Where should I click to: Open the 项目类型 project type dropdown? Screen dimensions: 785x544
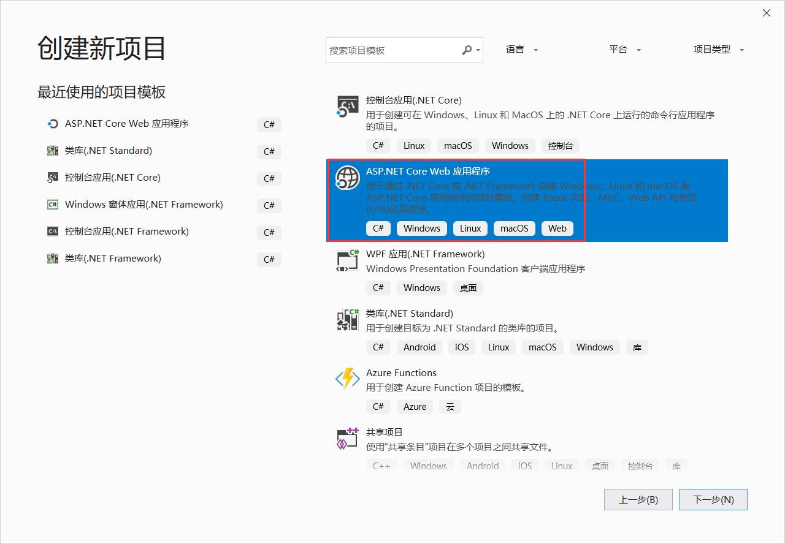718,50
